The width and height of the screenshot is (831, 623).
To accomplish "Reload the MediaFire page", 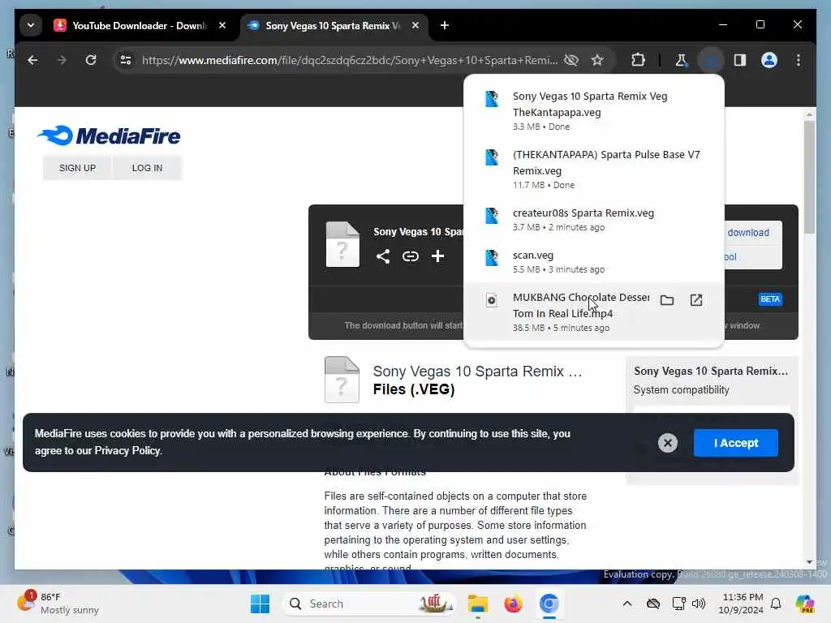I will [x=91, y=60].
